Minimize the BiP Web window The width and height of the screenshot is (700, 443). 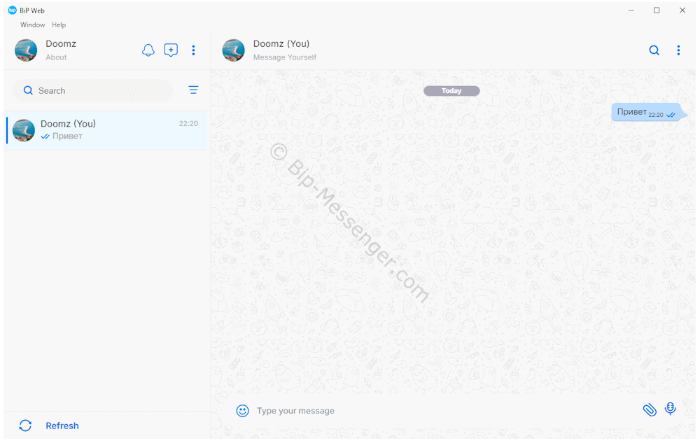point(631,10)
